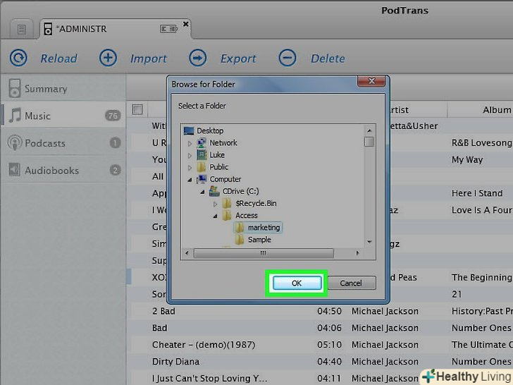The width and height of the screenshot is (513, 385).
Task: Click the Delete text label
Action: (x=328, y=59)
